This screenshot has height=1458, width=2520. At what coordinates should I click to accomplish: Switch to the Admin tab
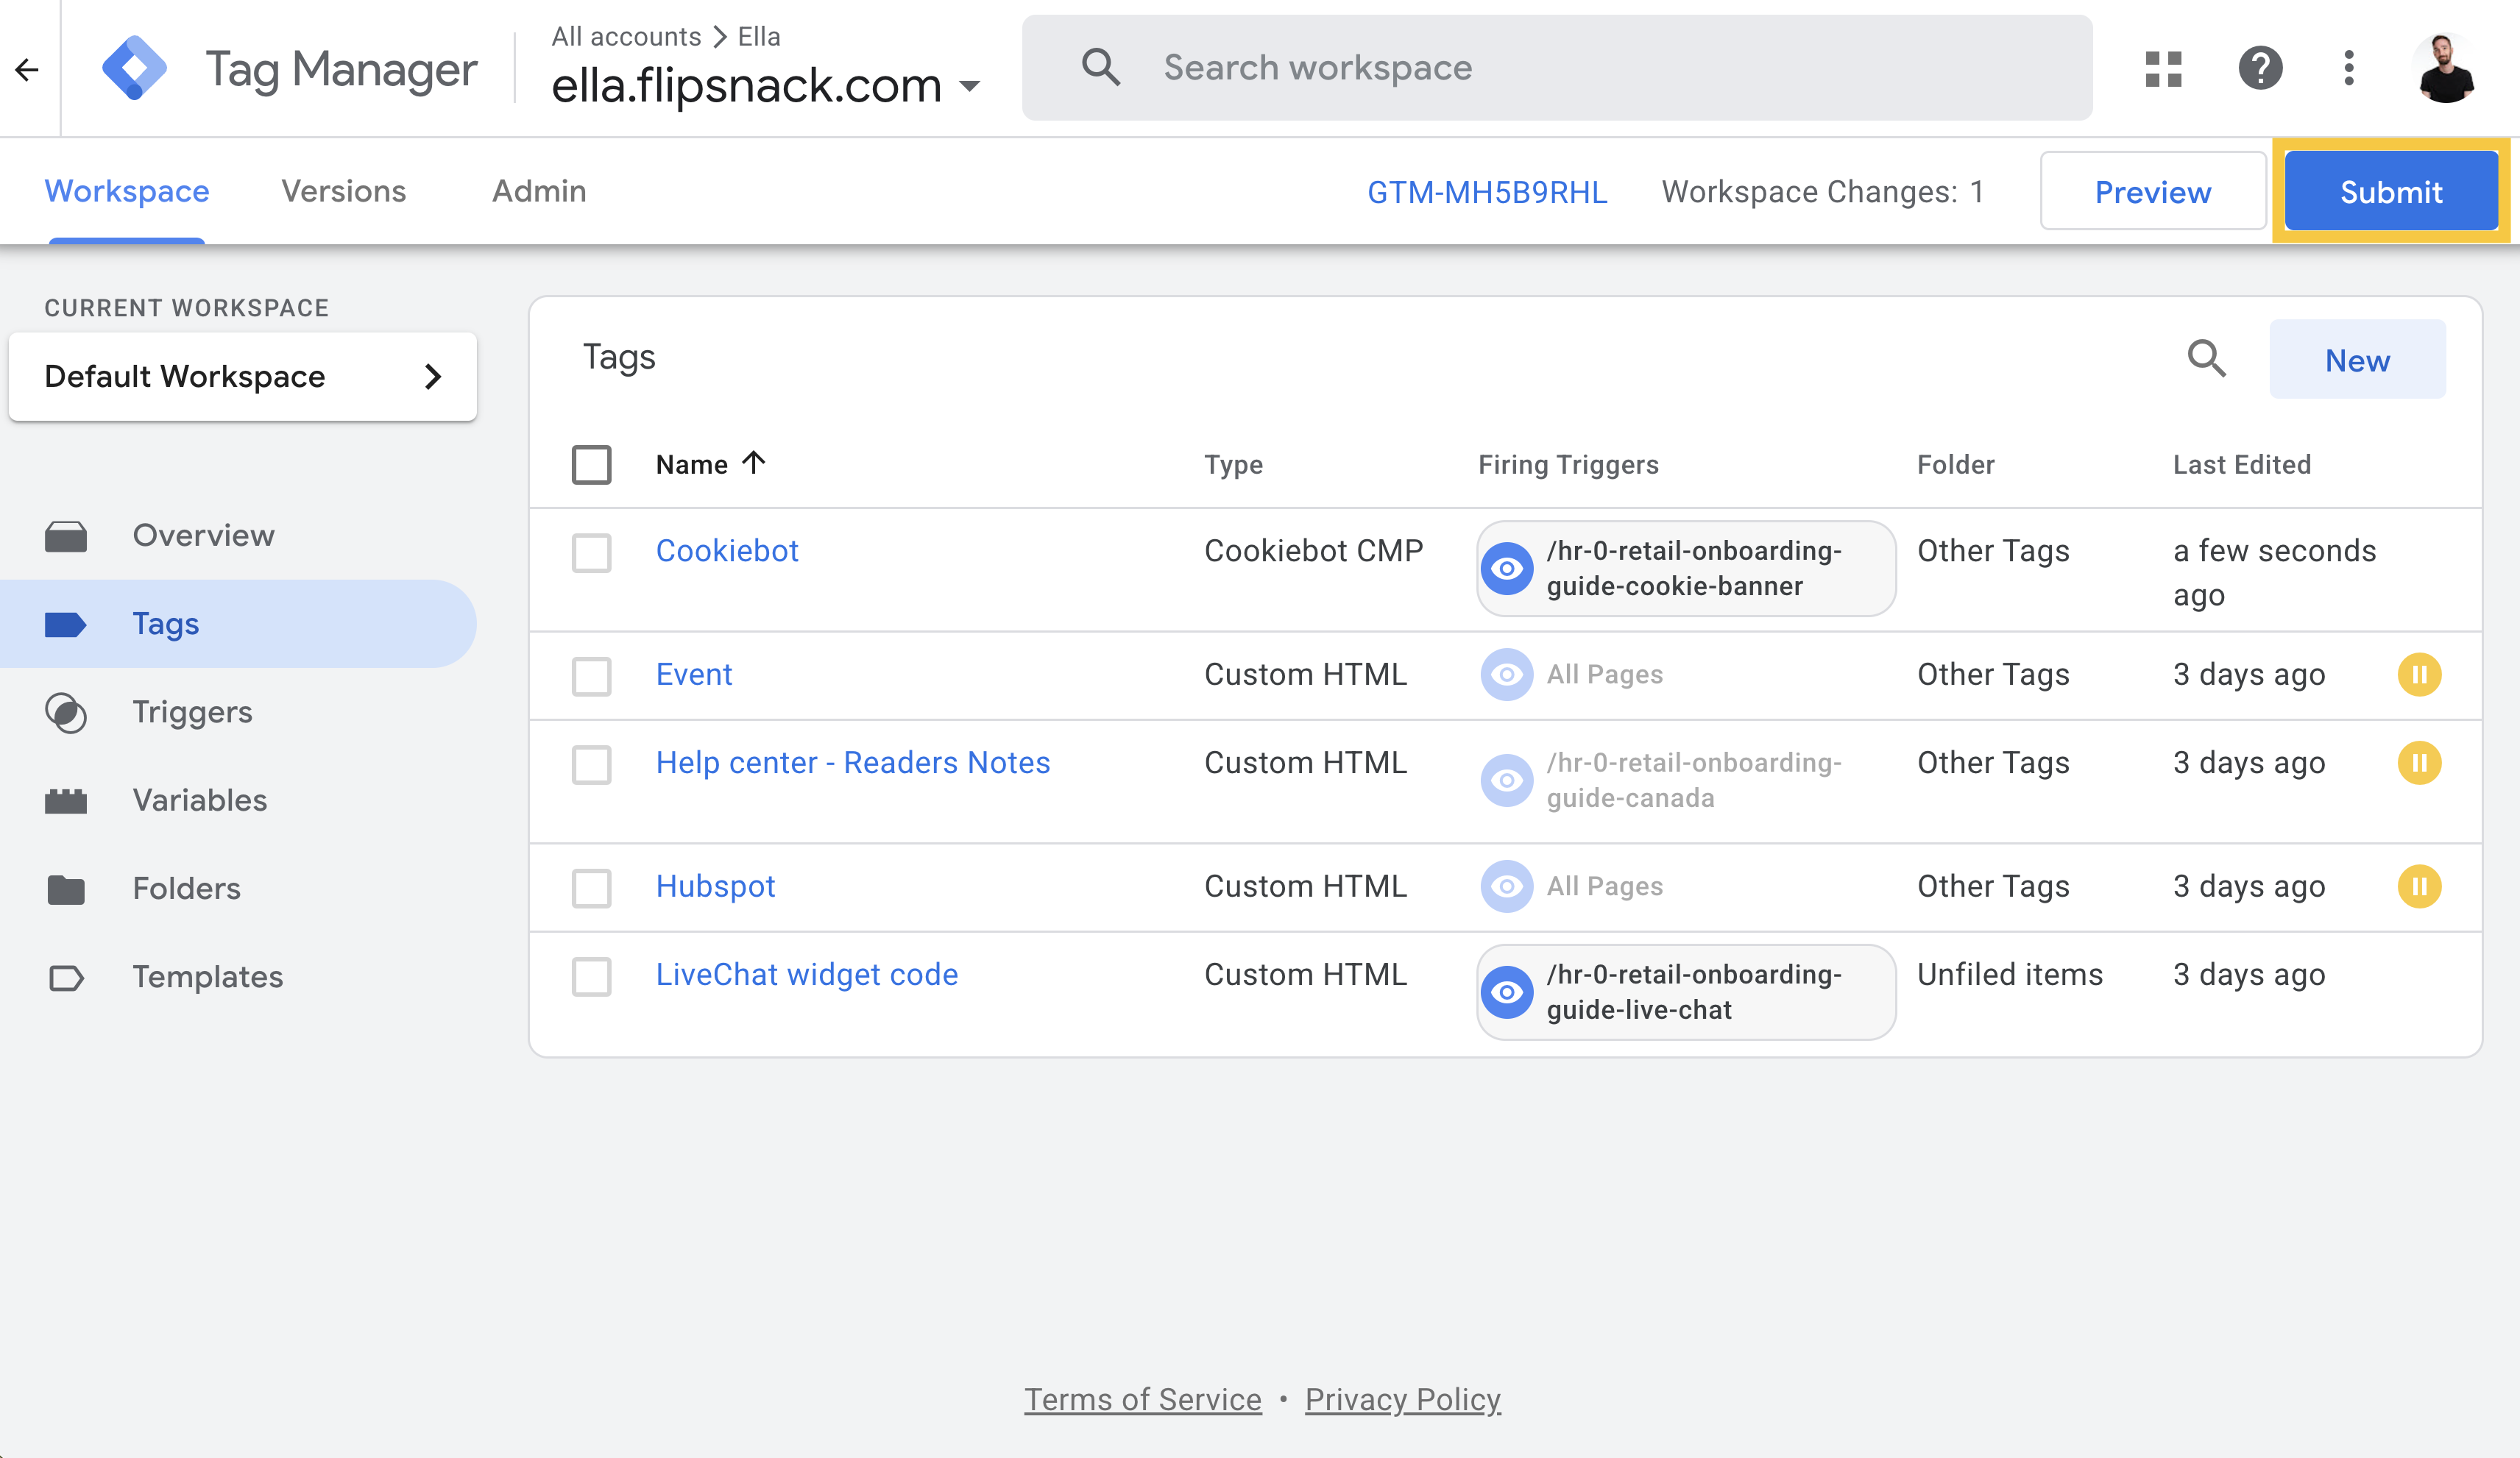tap(539, 191)
